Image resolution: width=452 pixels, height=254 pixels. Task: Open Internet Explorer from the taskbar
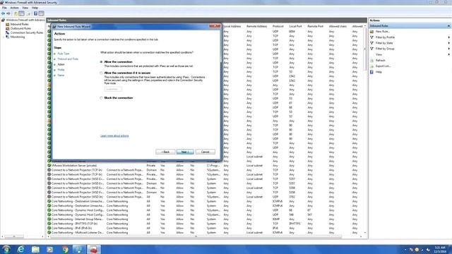[20, 249]
